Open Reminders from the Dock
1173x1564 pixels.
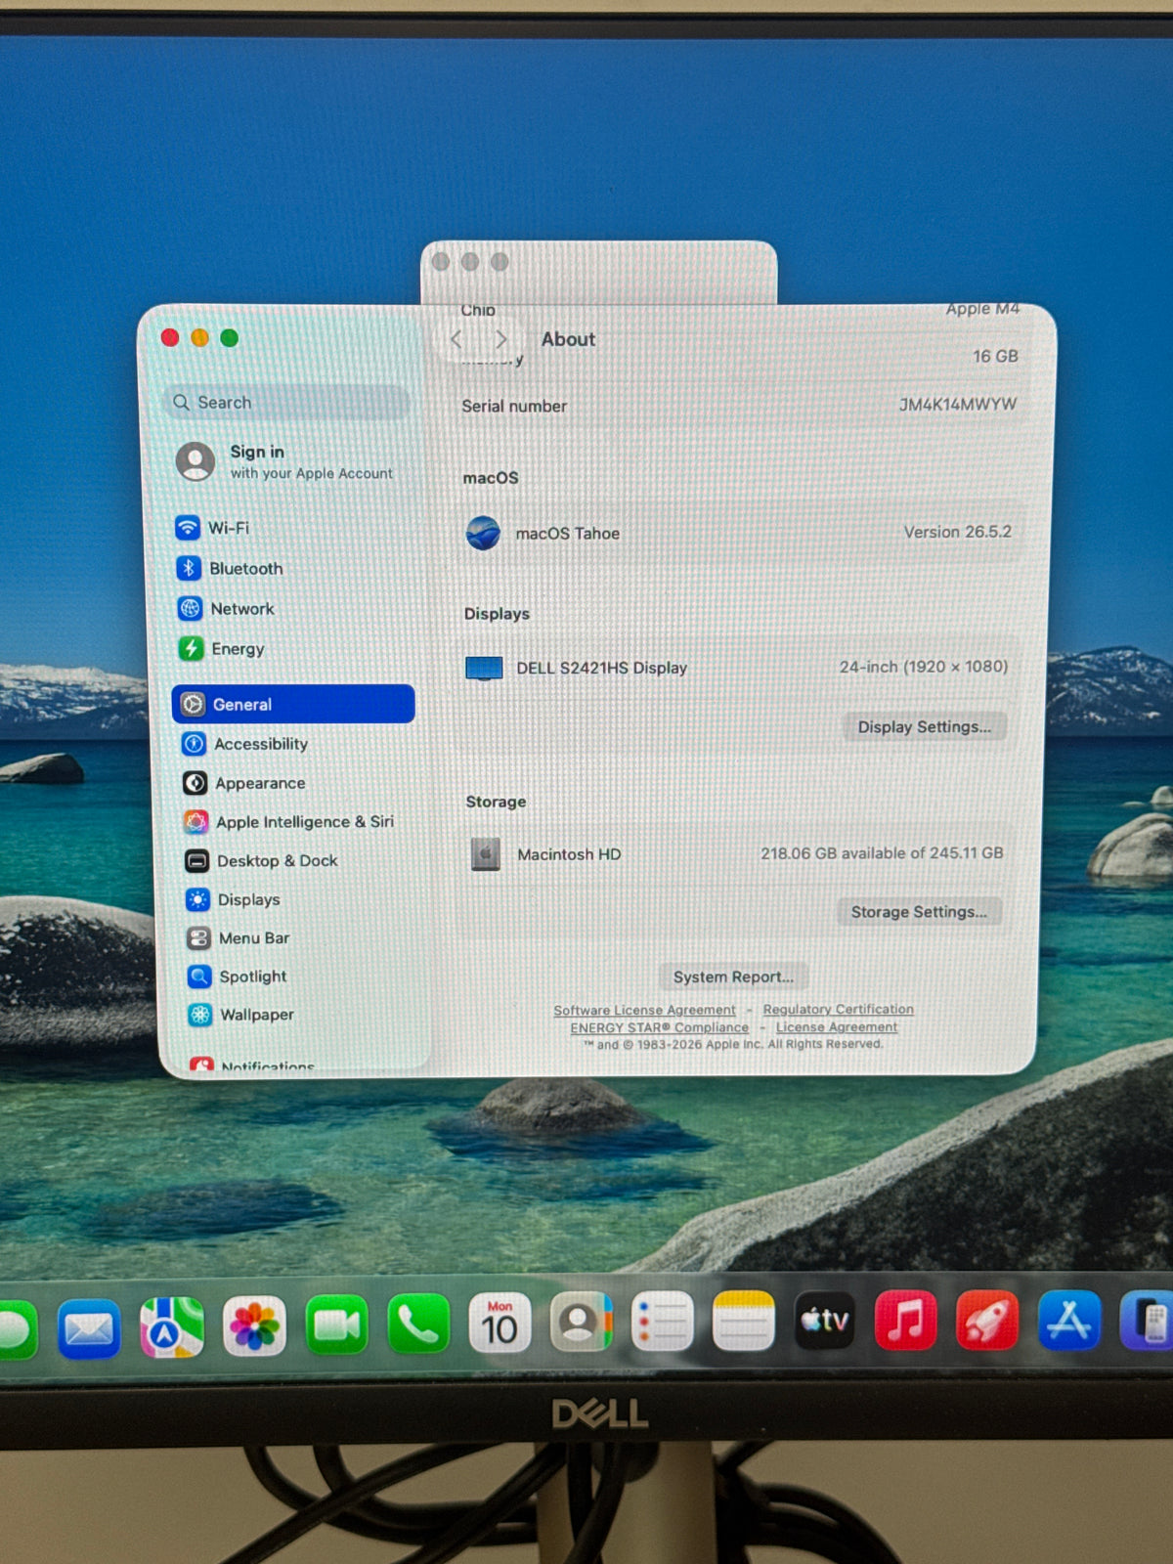[663, 1322]
